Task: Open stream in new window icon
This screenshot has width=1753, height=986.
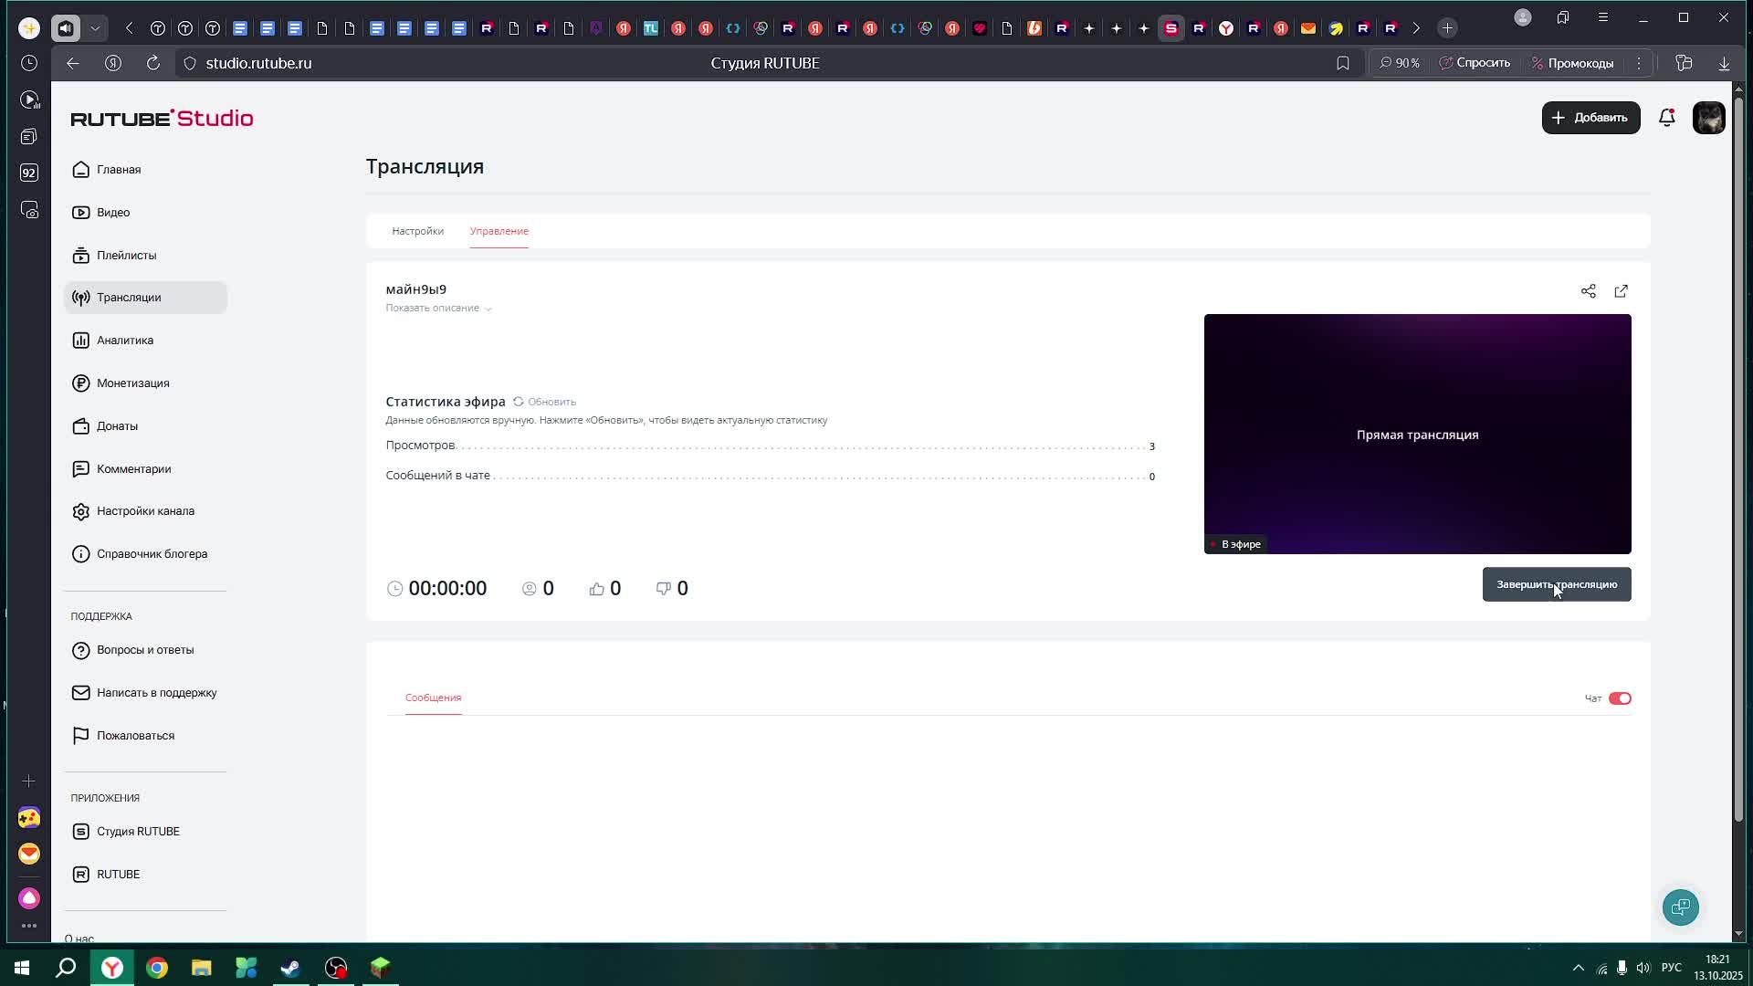Action: [x=1622, y=291]
